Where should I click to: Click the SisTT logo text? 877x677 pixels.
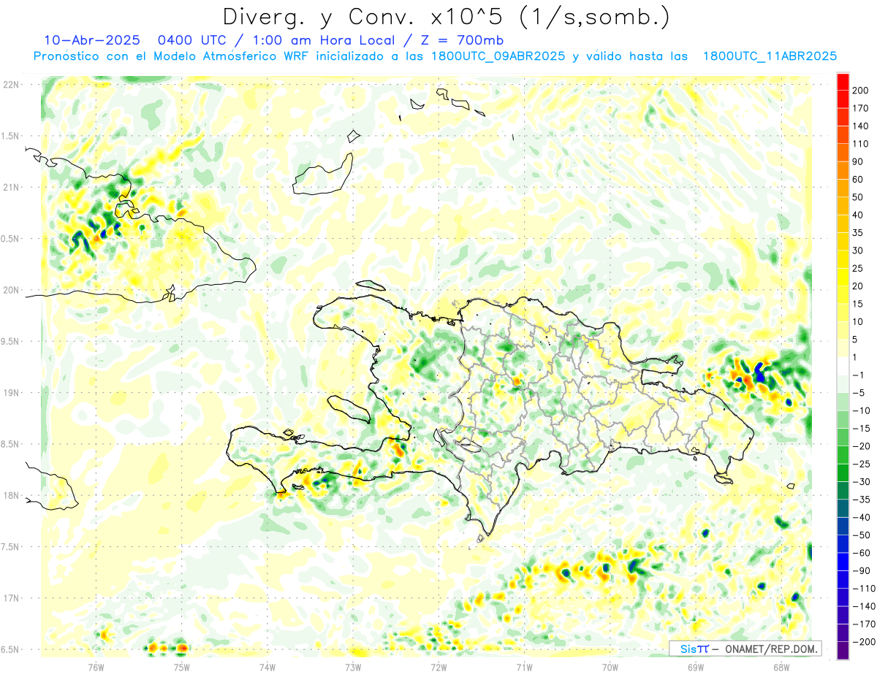(694, 649)
